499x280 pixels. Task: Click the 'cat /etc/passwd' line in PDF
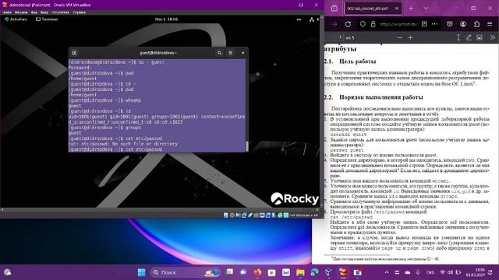pos(352,217)
